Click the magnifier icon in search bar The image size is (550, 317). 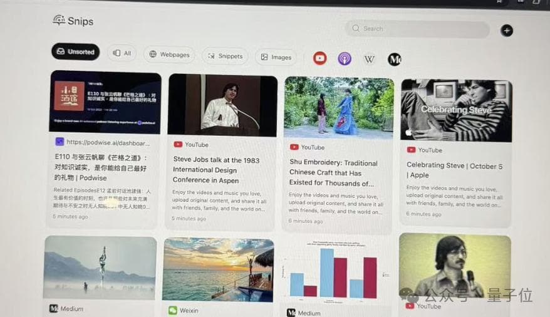click(356, 29)
